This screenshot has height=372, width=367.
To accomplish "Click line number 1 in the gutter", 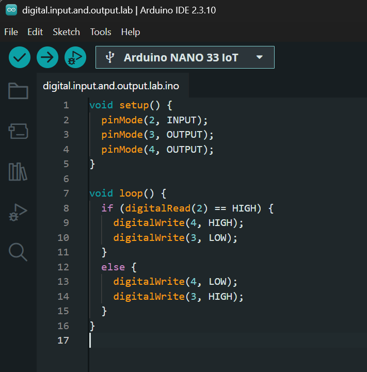I will [x=66, y=105].
